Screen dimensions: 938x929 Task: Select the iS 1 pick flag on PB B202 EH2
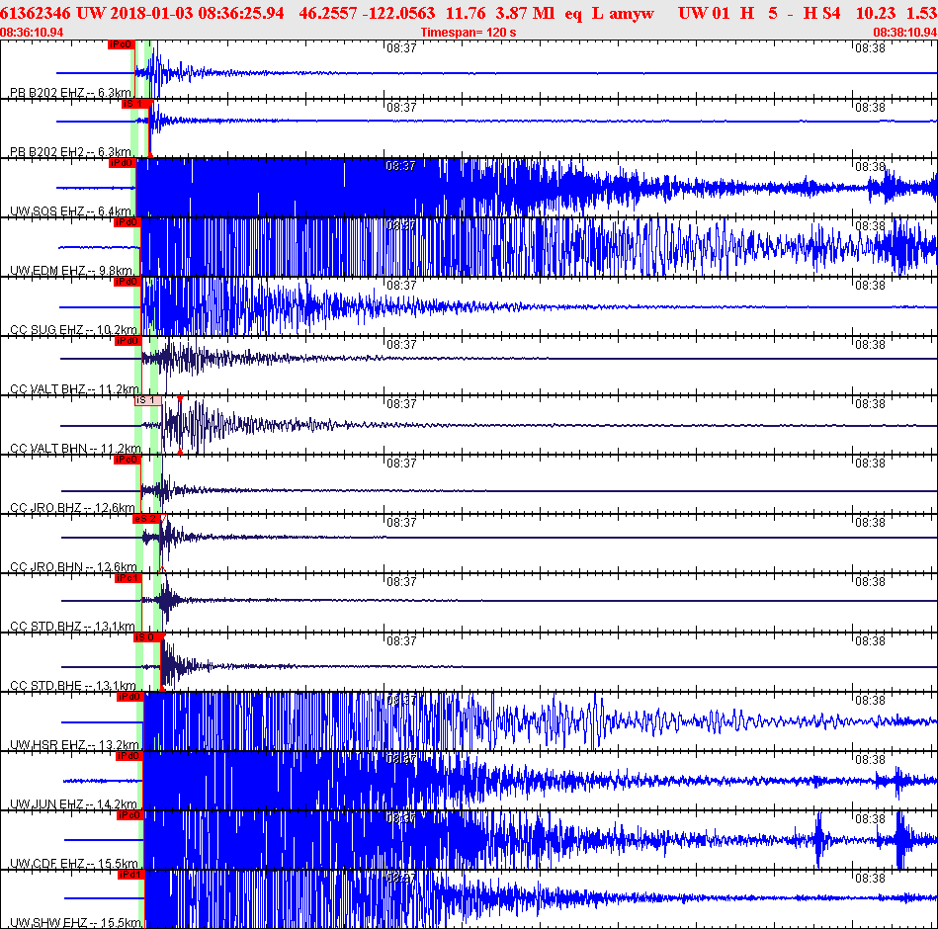coord(134,104)
